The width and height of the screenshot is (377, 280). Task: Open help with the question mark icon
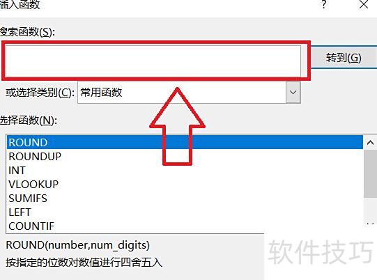pos(324,4)
